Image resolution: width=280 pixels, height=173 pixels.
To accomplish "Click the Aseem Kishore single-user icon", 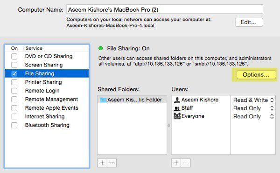I will pyautogui.click(x=177, y=100).
